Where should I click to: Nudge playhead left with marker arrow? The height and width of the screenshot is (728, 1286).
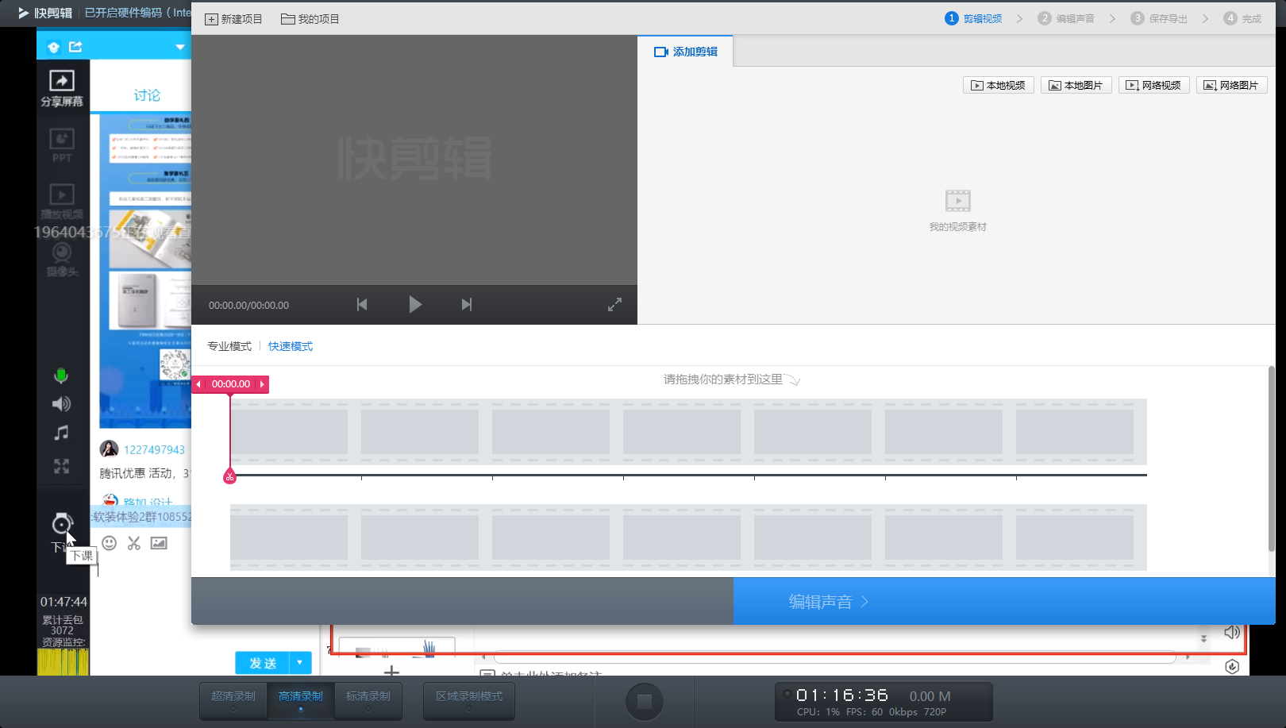198,384
